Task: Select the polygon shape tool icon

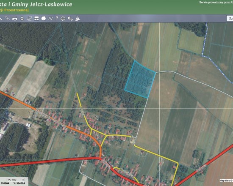Action: (x=44, y=19)
